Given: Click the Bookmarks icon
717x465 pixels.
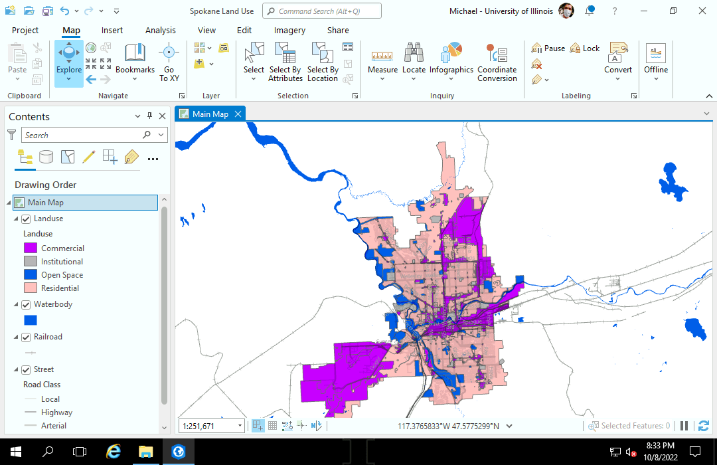Looking at the screenshot, I should 135,55.
